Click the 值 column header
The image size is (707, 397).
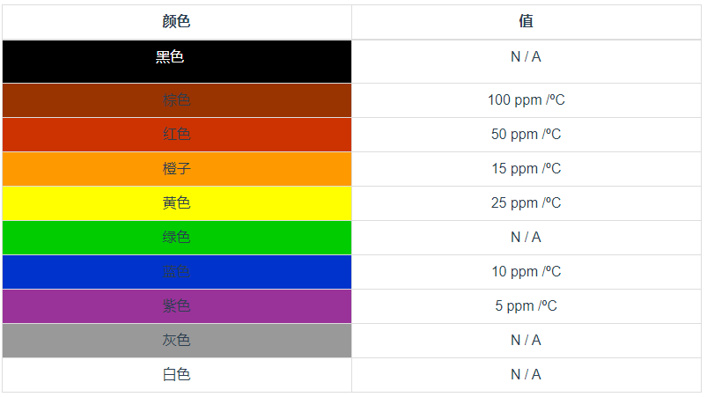tap(526, 22)
